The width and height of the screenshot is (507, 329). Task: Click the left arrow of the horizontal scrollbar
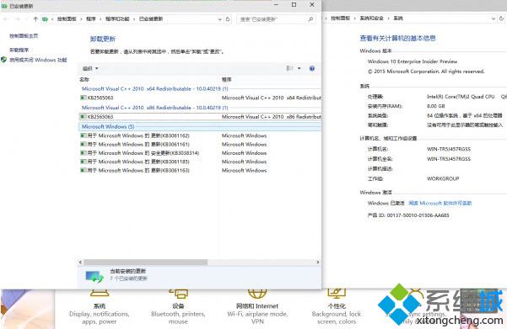point(80,263)
